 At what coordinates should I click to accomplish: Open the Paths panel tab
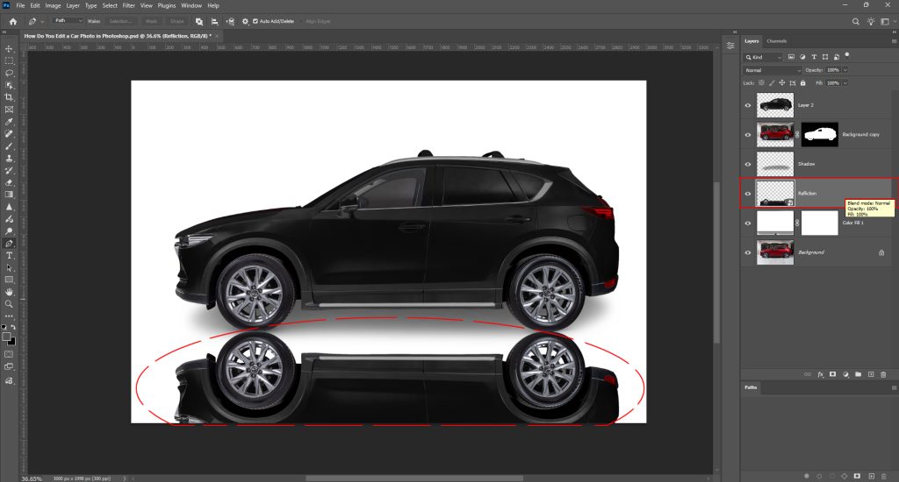tap(751, 387)
